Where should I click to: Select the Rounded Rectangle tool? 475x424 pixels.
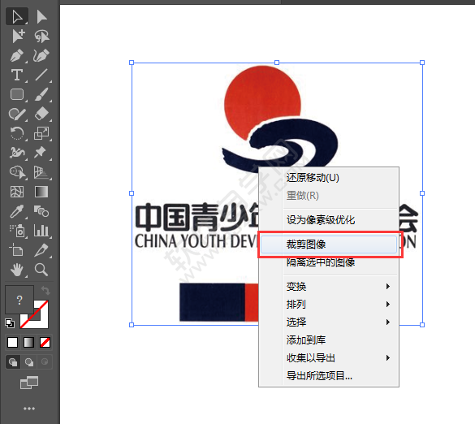pyautogui.click(x=17, y=94)
